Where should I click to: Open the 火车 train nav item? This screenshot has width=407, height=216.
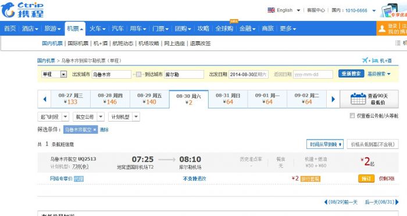click(97, 28)
